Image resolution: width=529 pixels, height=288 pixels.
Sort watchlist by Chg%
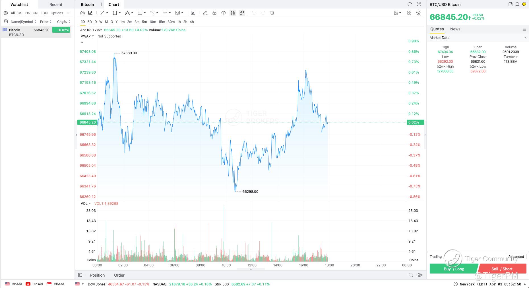[64, 22]
